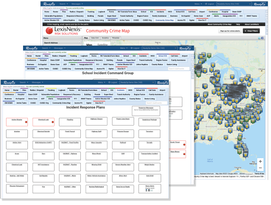Click Sign up for crime alerts

pyautogui.click(x=230, y=31)
